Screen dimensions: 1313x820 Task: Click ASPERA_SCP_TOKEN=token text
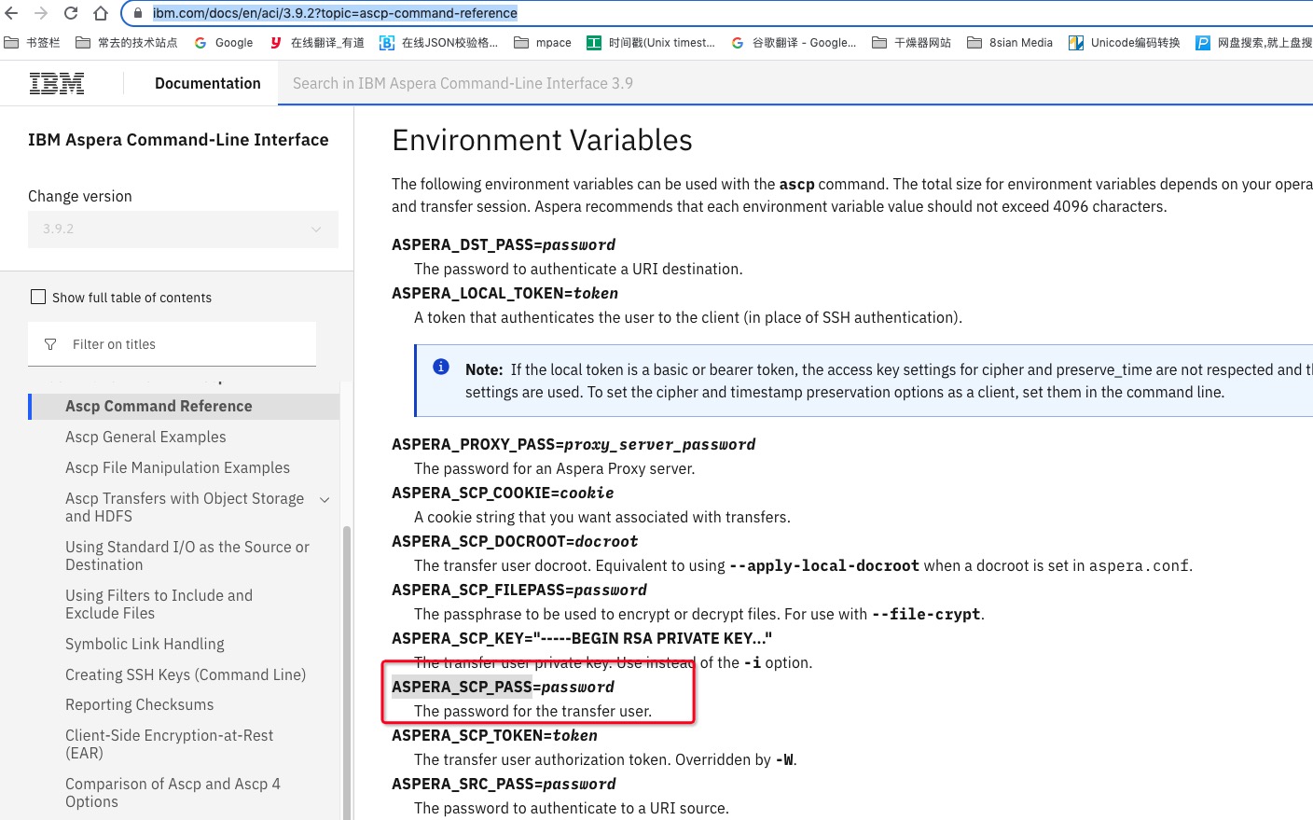[x=494, y=735]
